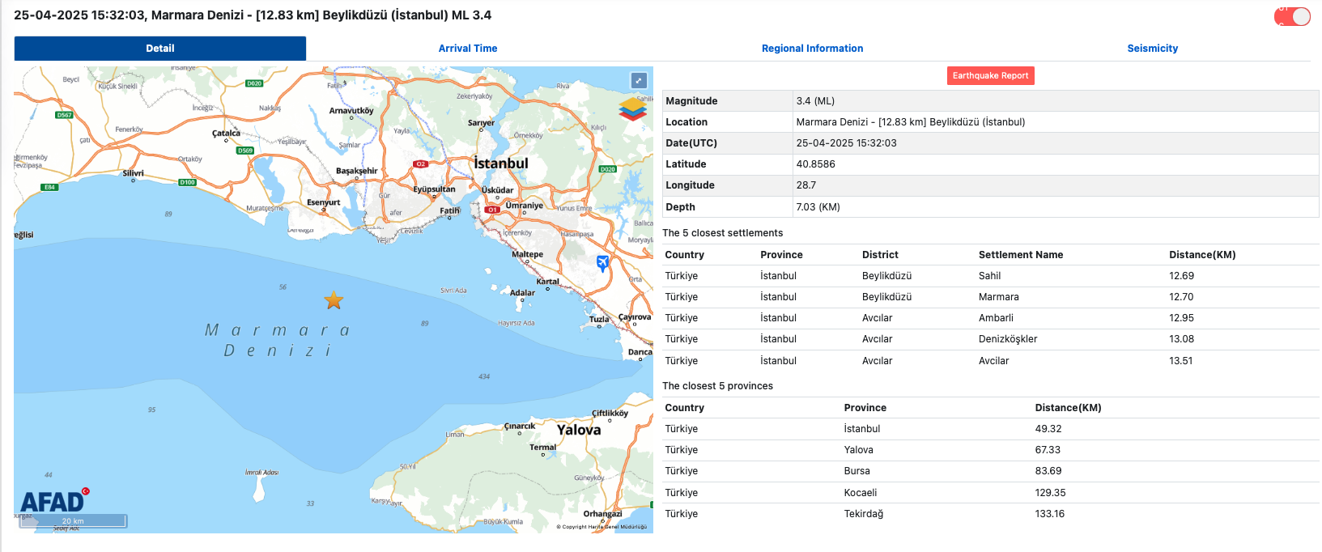The height and width of the screenshot is (552, 1322).
Task: Select the Depth value 7.03 (KM)
Action: click(818, 207)
